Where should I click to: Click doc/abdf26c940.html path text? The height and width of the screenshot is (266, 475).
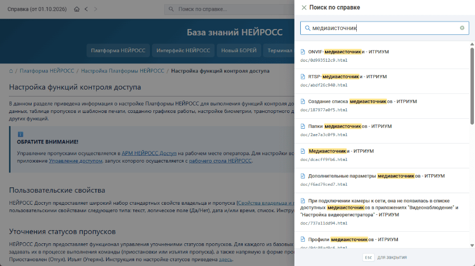pyautogui.click(x=324, y=85)
